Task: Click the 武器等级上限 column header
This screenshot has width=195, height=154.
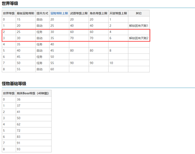Action: click(x=79, y=13)
